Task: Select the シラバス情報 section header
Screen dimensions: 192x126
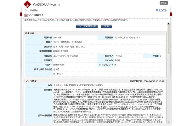Action: (x=31, y=81)
